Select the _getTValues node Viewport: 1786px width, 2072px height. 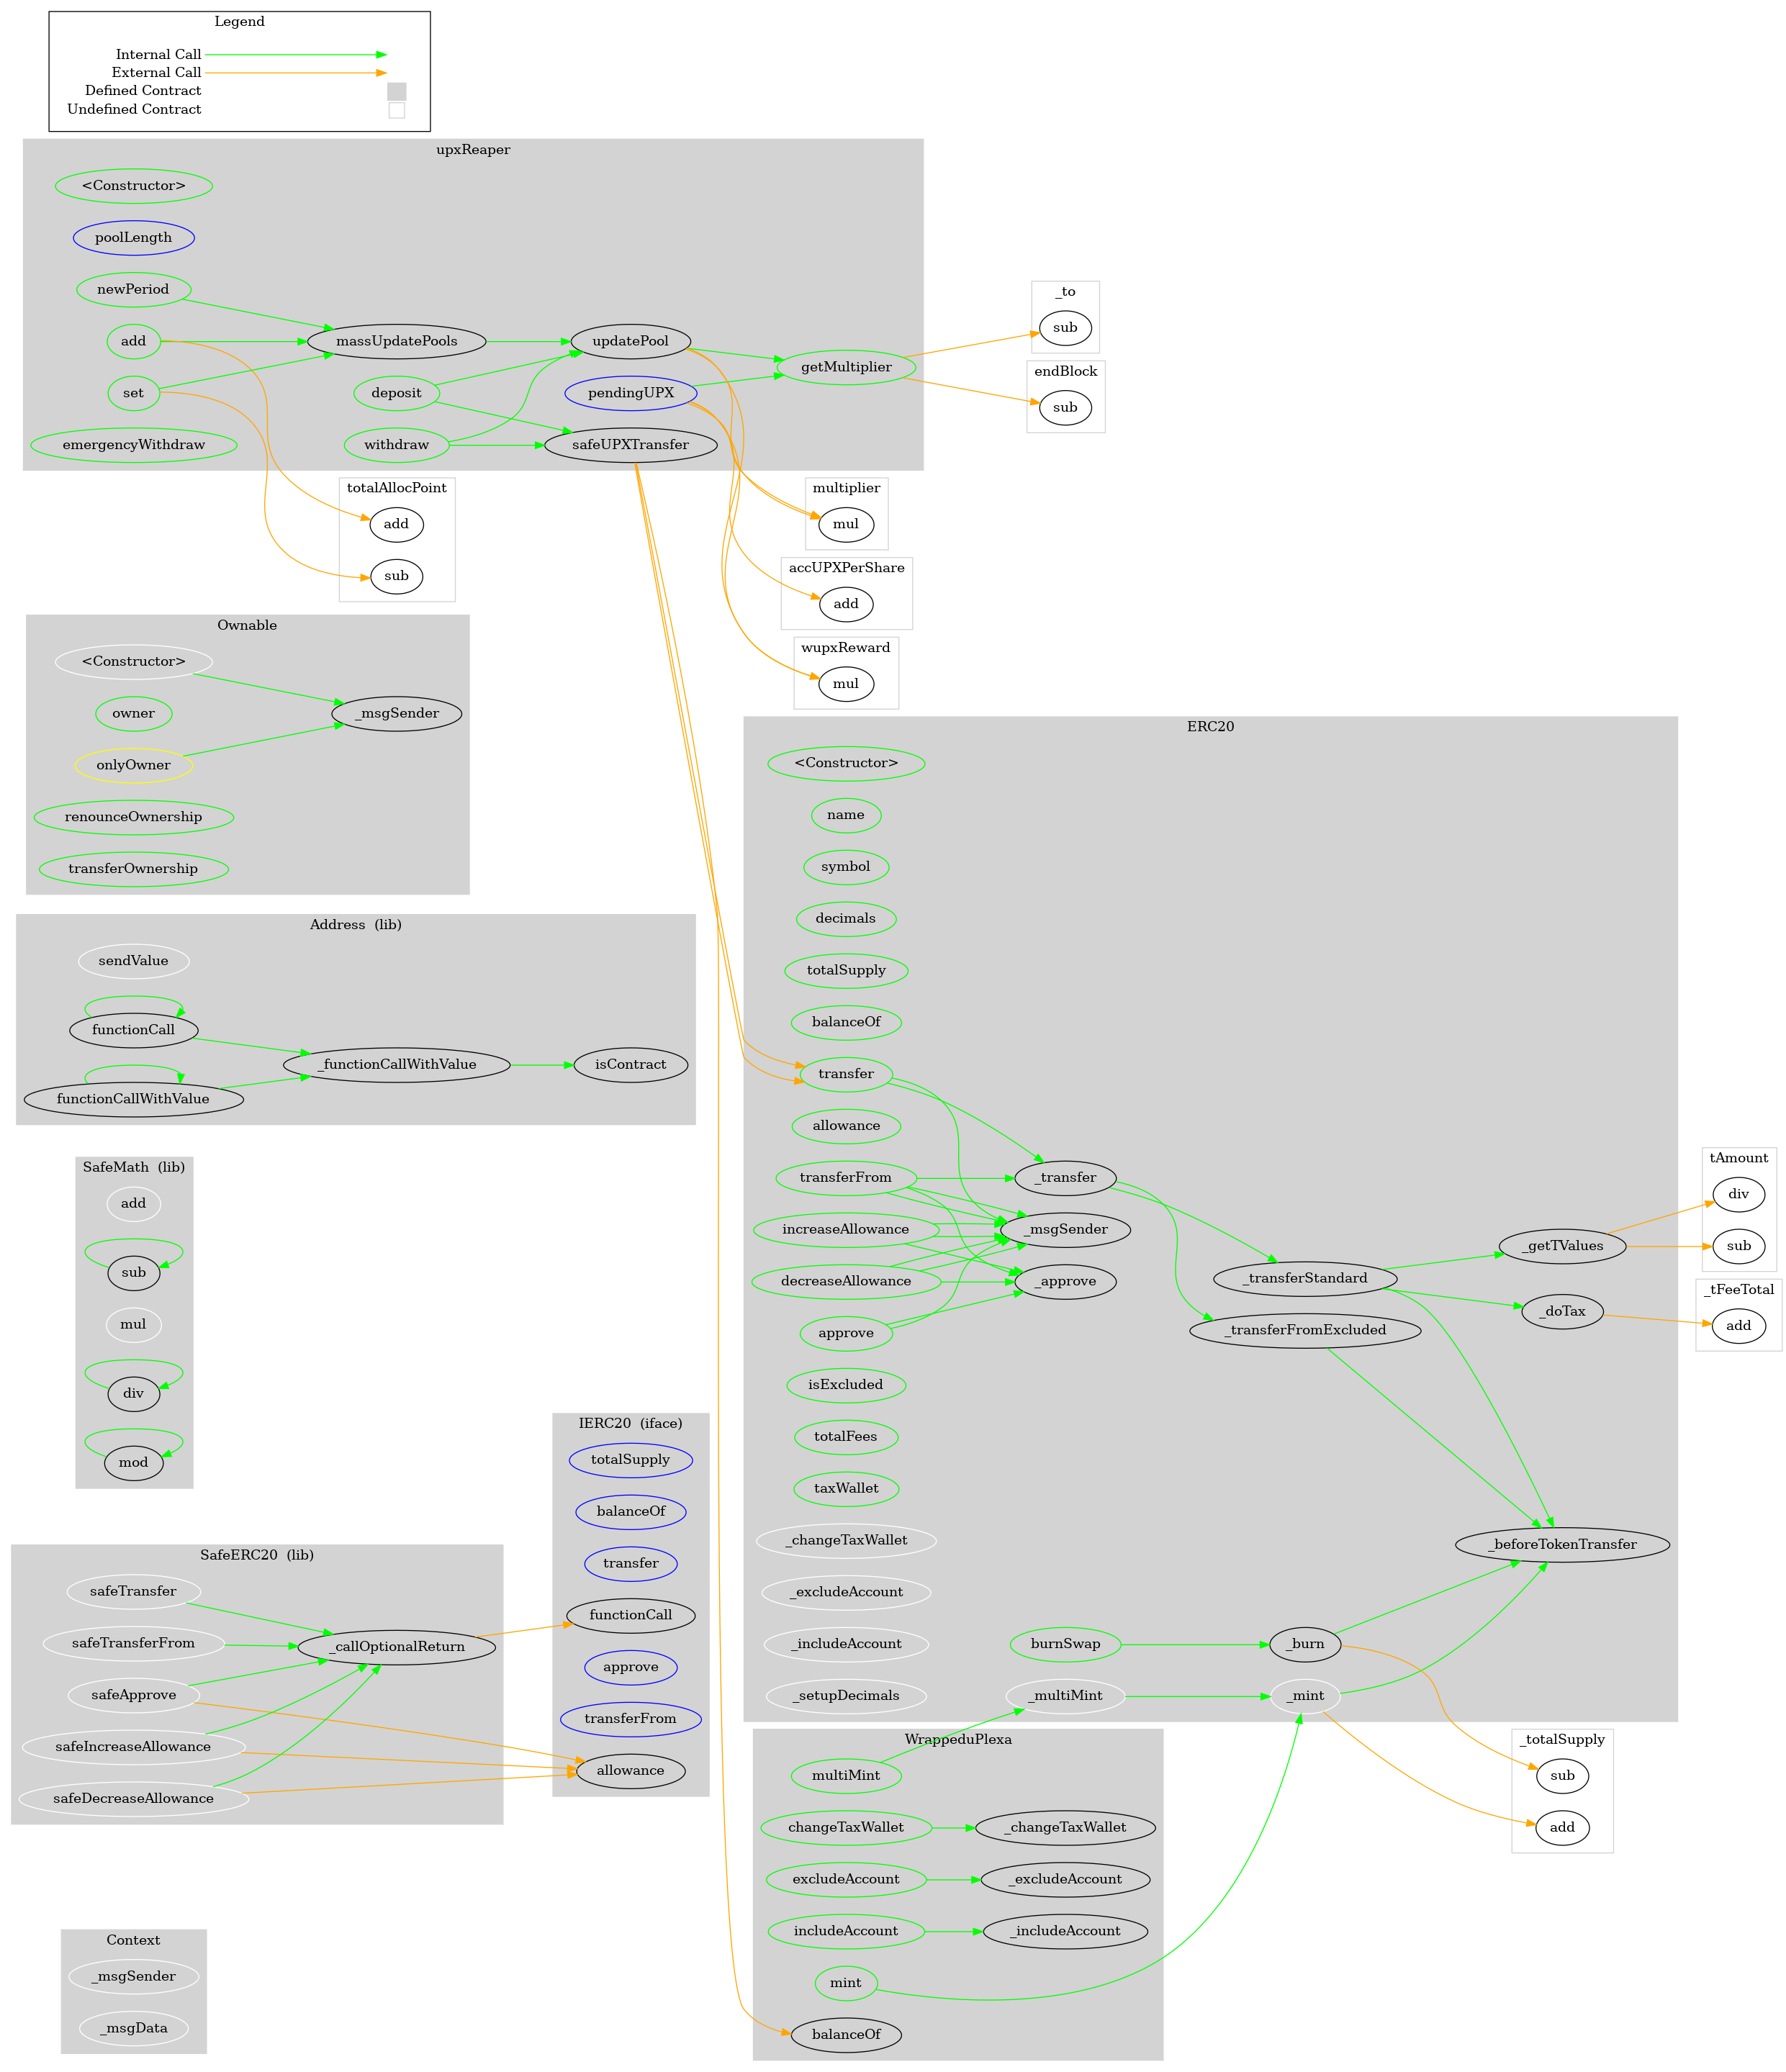click(1562, 1246)
